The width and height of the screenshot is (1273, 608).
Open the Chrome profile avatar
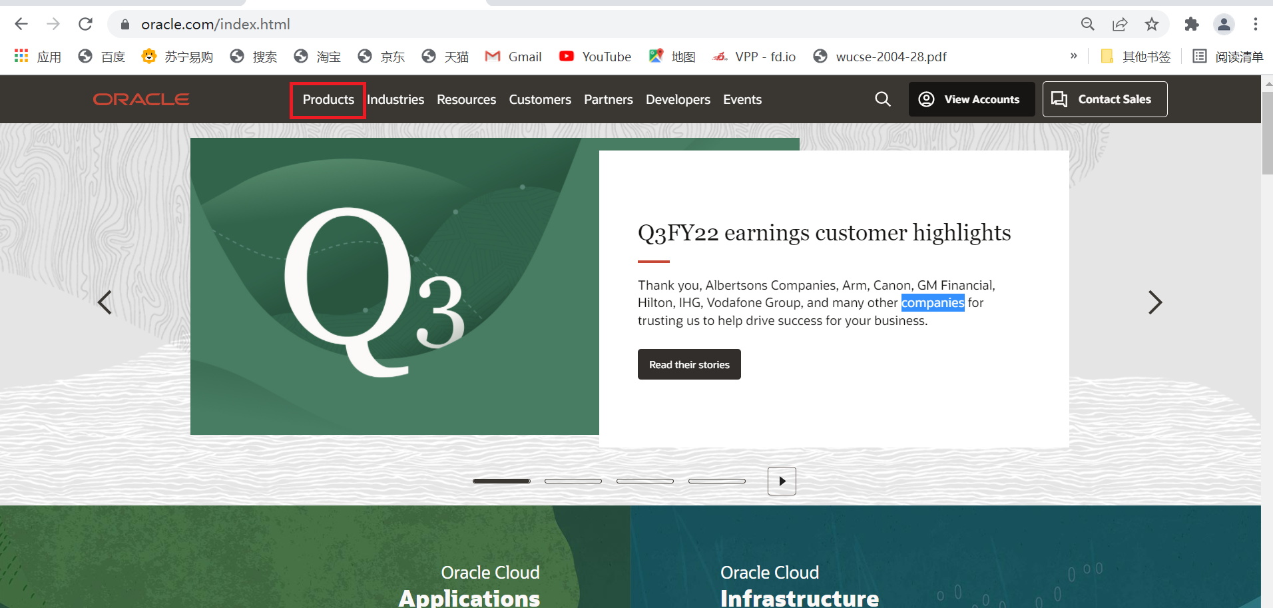click(1224, 25)
